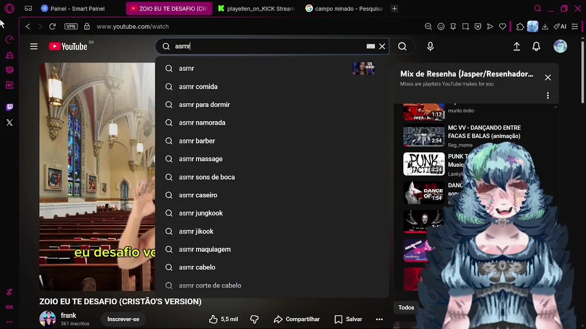
Task: Select the 'asmr barber' suggestion
Action: pyautogui.click(x=272, y=141)
